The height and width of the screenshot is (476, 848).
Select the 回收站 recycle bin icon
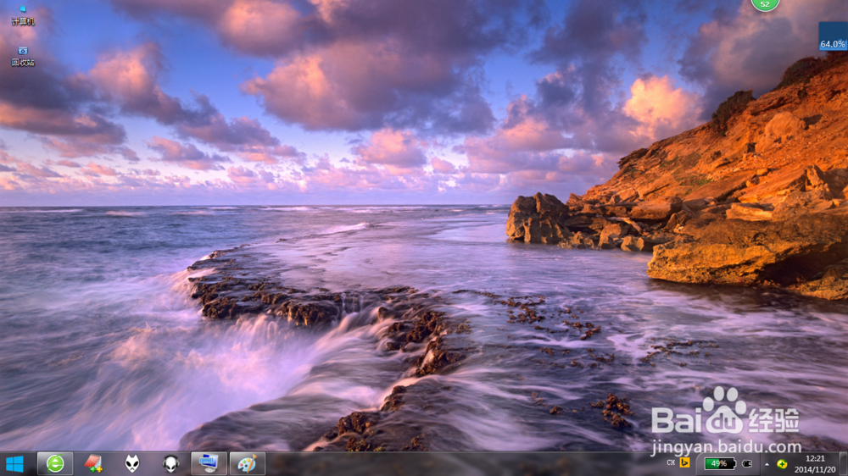pos(23,57)
